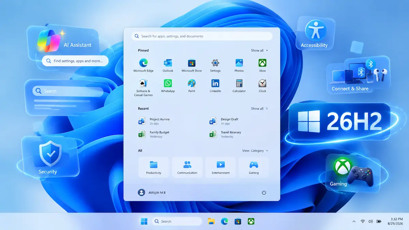
Task: Click the 'Pinned' section heading
Action: 143,50
